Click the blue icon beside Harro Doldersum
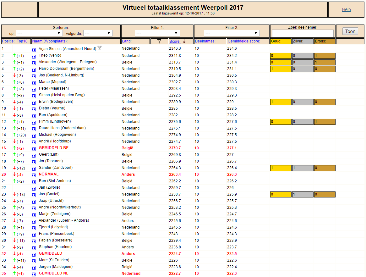Image resolution: width=366 pixels, height=277 pixels. (34, 69)
